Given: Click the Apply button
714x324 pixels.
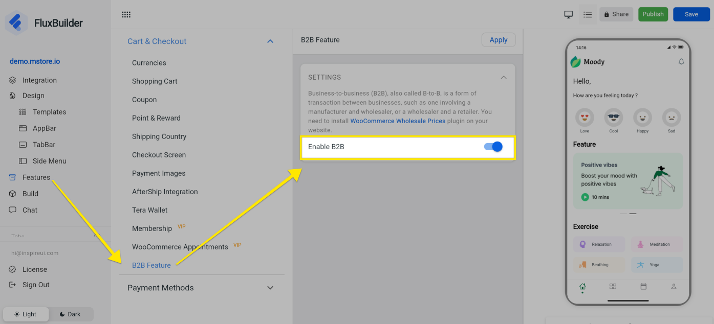Looking at the screenshot, I should [x=498, y=40].
